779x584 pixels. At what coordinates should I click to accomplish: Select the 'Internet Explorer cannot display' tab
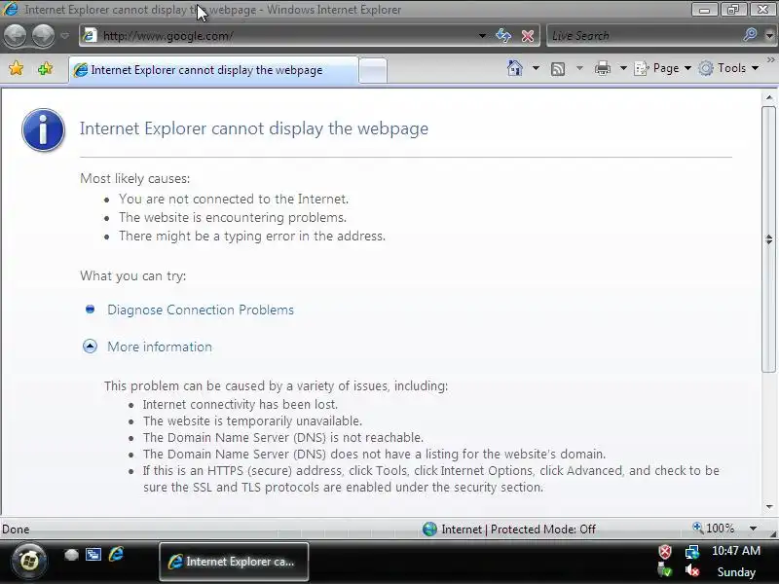click(x=213, y=70)
